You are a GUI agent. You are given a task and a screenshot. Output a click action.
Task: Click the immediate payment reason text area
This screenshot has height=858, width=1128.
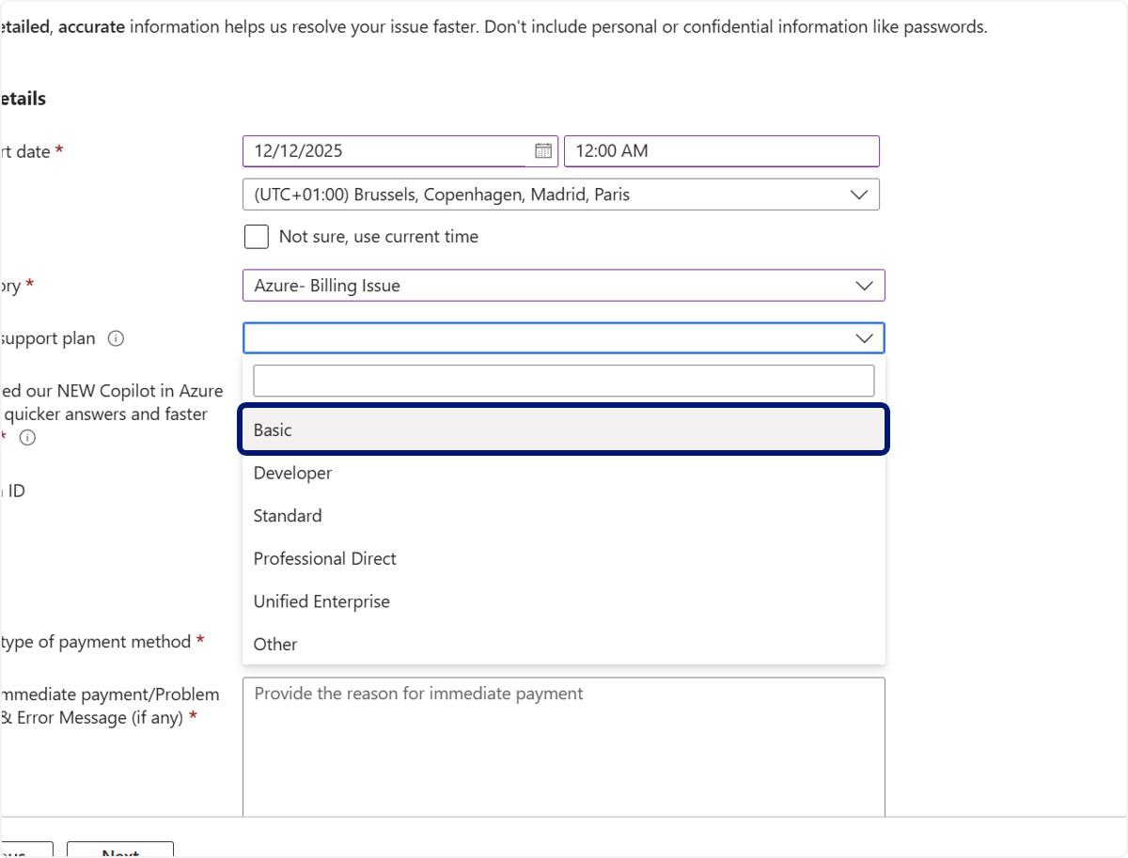coord(563,747)
